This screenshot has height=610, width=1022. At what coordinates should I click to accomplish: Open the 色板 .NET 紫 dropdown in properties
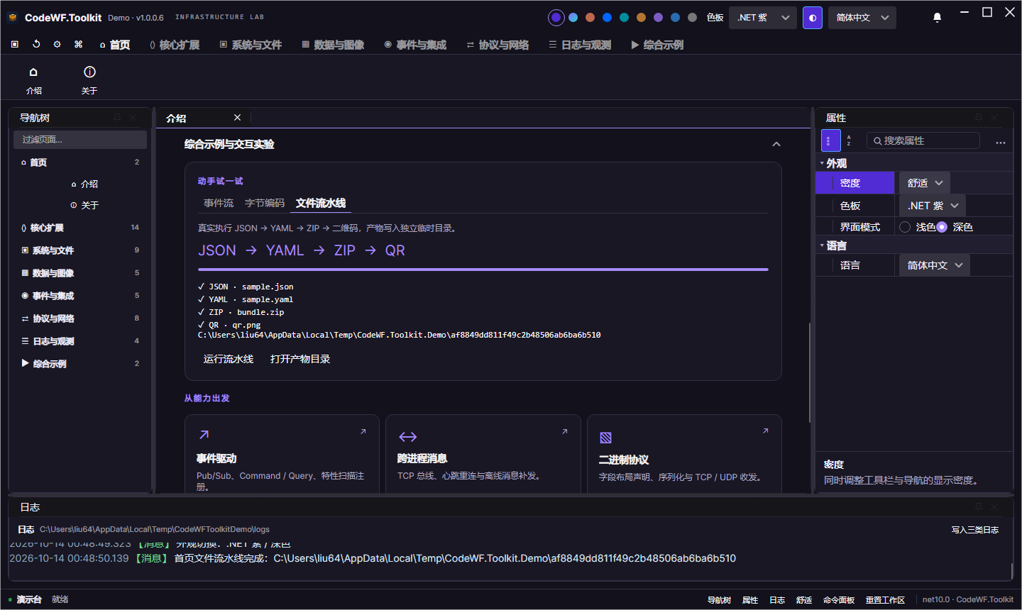[x=933, y=206]
